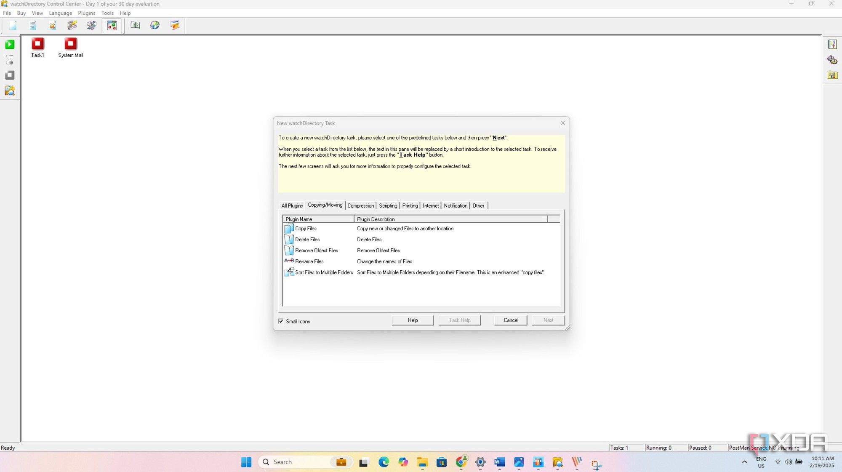The width and height of the screenshot is (842, 472).
Task: Click the yellow wrench tools toolbar icon
Action: point(72,26)
